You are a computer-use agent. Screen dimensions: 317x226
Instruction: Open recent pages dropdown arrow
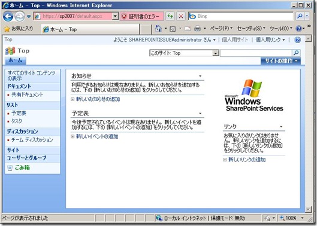click(x=29, y=16)
